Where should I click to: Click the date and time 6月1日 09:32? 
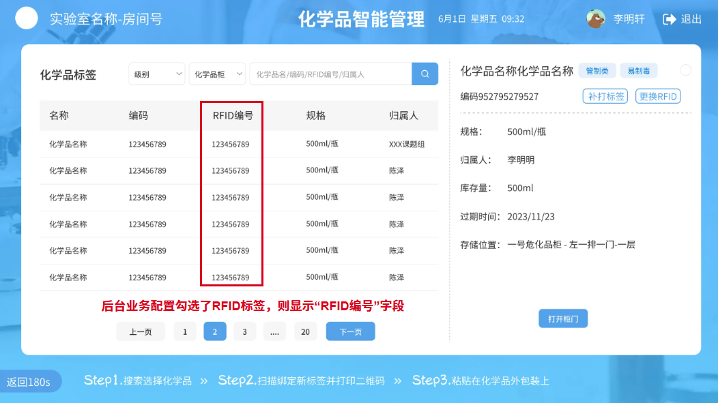481,19
